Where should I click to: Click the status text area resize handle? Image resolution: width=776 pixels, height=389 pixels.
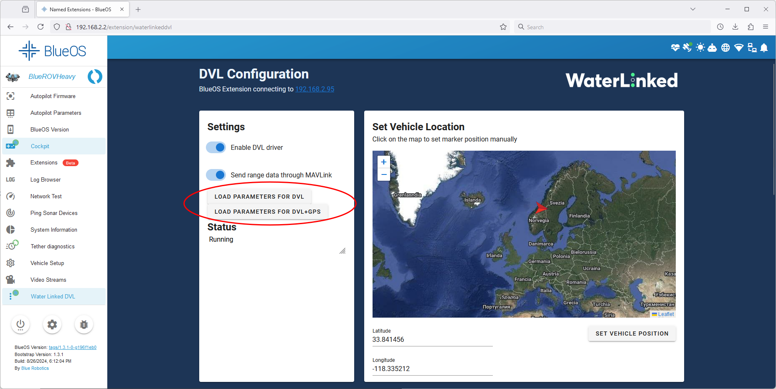point(342,251)
